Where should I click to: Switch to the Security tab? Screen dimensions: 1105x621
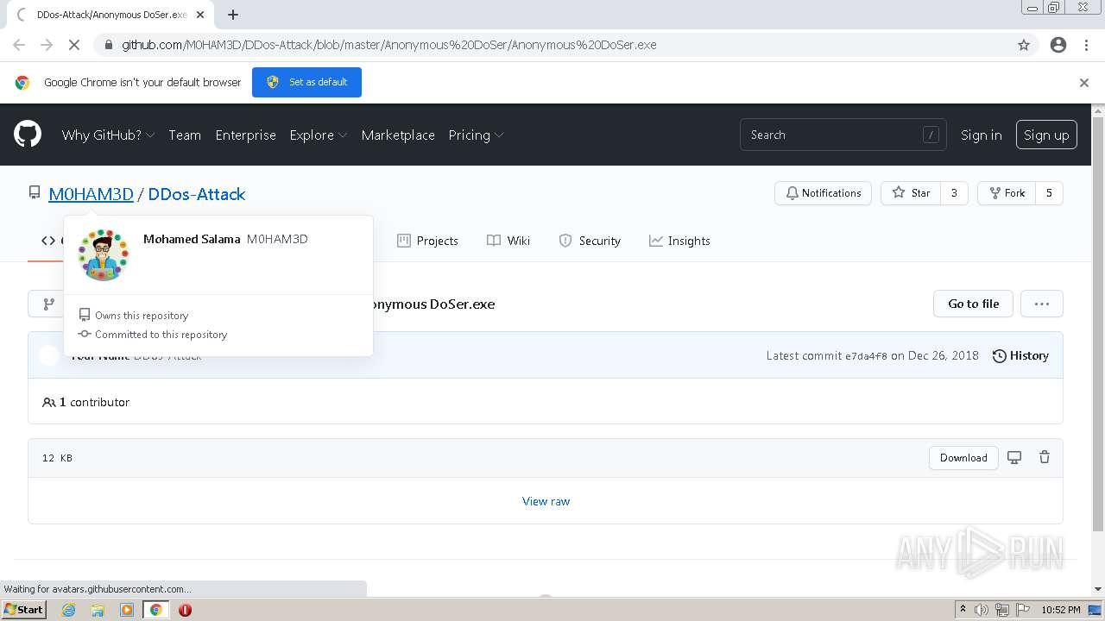click(590, 241)
